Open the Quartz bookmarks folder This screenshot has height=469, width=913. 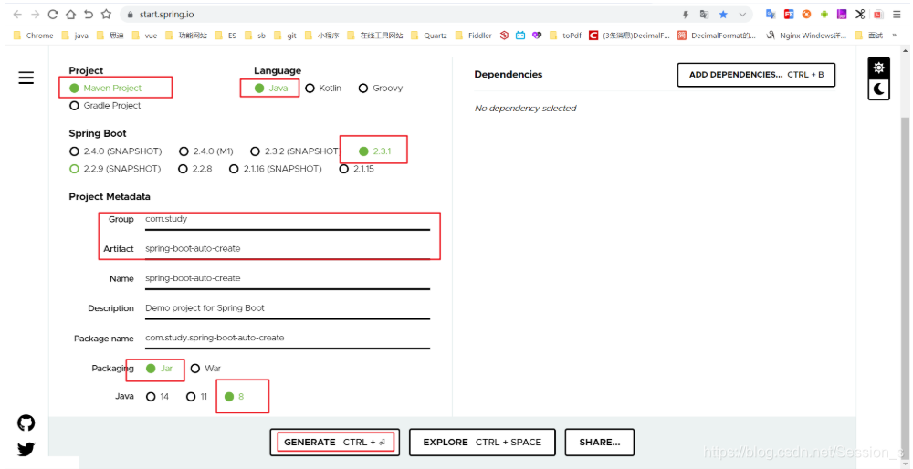(x=429, y=36)
